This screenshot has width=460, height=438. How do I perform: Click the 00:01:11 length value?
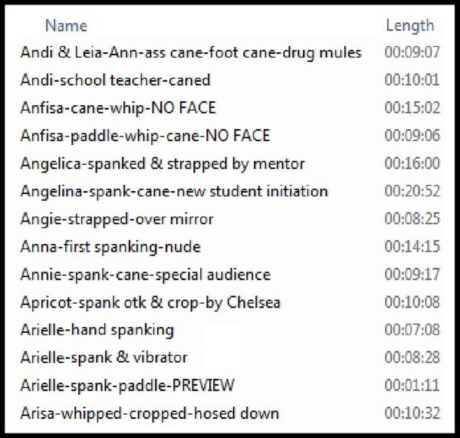(412, 385)
